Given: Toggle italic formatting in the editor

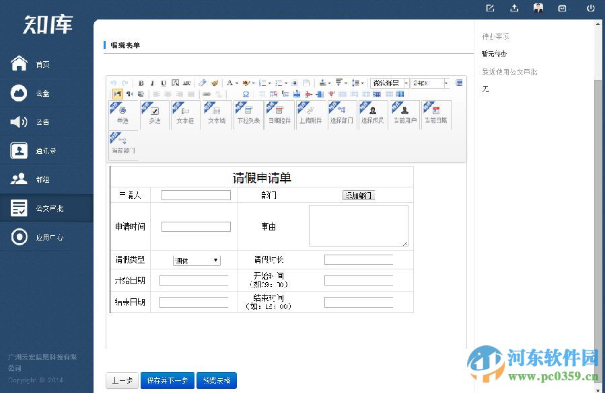Looking at the screenshot, I should click(x=153, y=82).
